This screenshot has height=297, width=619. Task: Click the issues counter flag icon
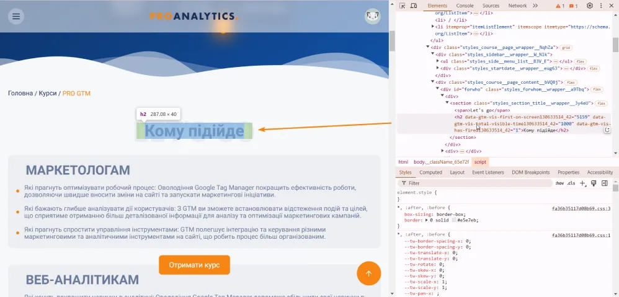[x=573, y=6]
